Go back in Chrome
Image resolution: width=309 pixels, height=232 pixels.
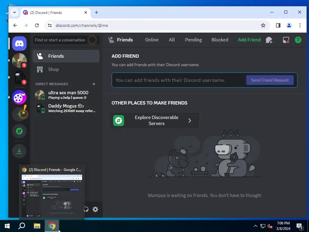coord(15,25)
